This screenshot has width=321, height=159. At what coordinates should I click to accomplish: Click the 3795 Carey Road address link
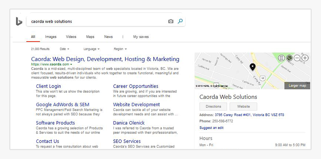(x=249, y=115)
